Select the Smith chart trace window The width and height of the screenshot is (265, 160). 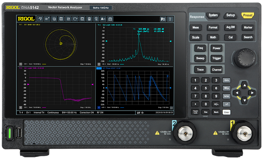[56, 43]
